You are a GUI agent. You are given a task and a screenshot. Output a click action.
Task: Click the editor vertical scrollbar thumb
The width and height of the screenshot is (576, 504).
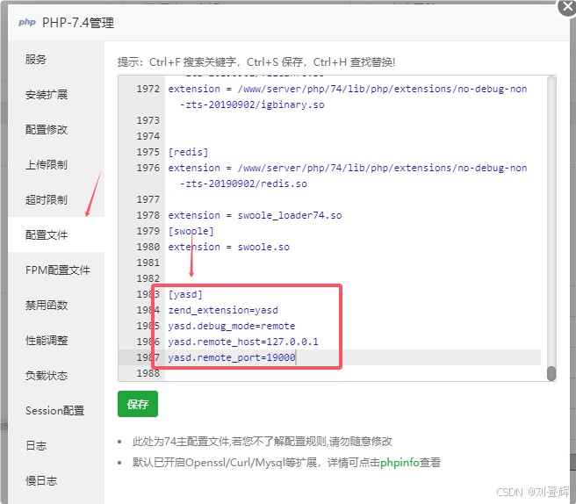coord(551,373)
